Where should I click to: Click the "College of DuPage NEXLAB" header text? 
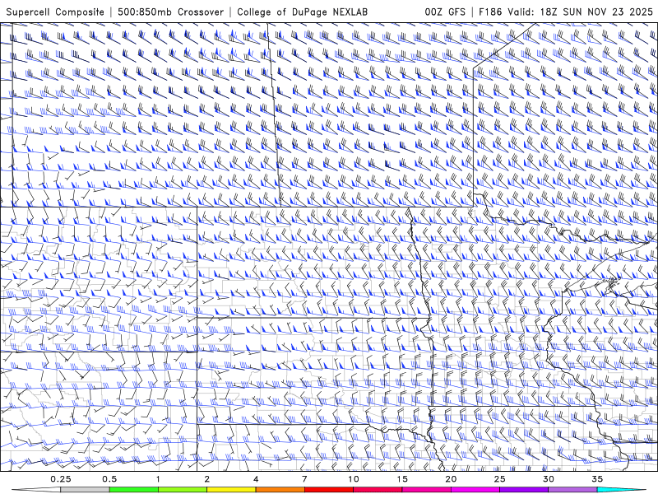302,12
